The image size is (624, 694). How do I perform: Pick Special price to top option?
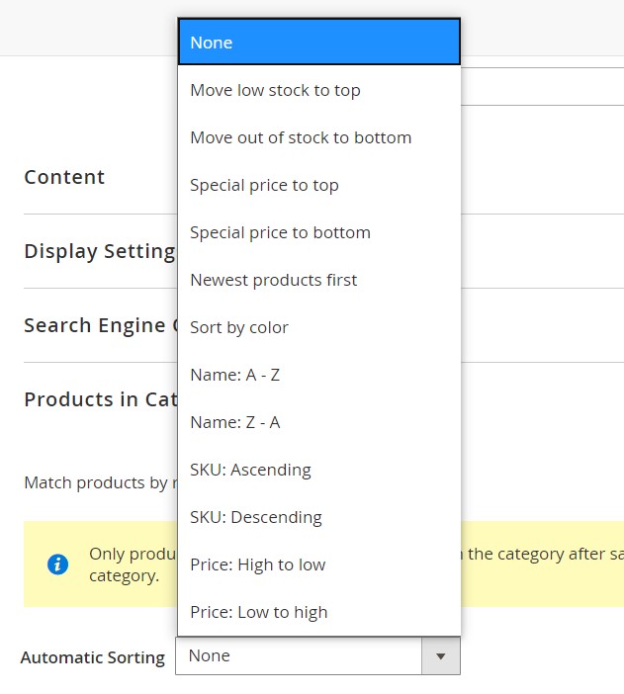tap(318, 185)
